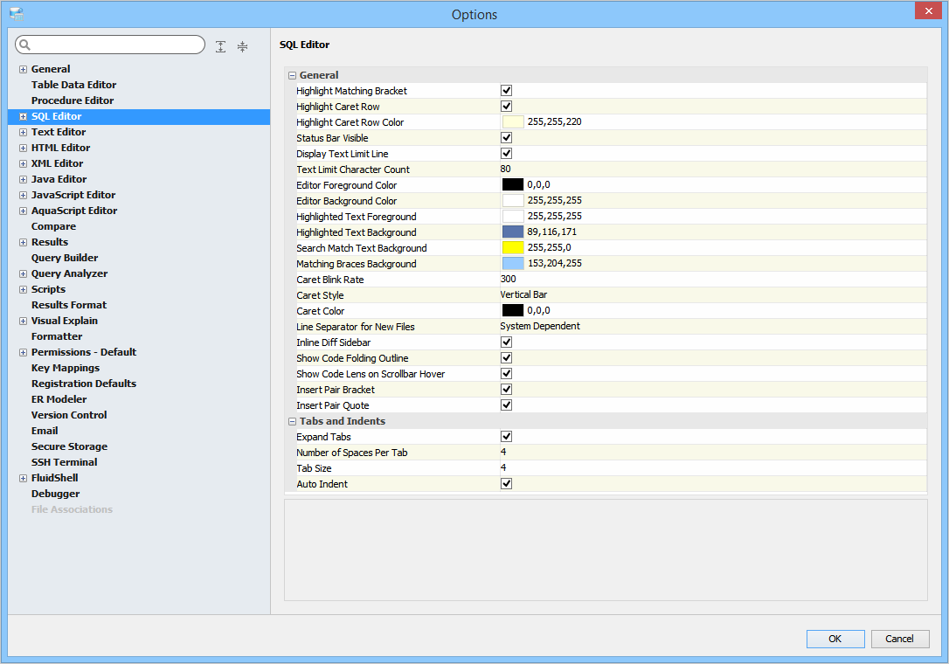Expand the Query Analyzer node
The height and width of the screenshot is (664, 949).
pyautogui.click(x=23, y=274)
